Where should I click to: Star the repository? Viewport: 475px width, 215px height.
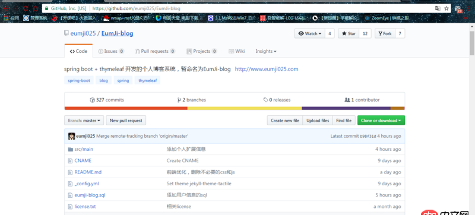(x=349, y=34)
